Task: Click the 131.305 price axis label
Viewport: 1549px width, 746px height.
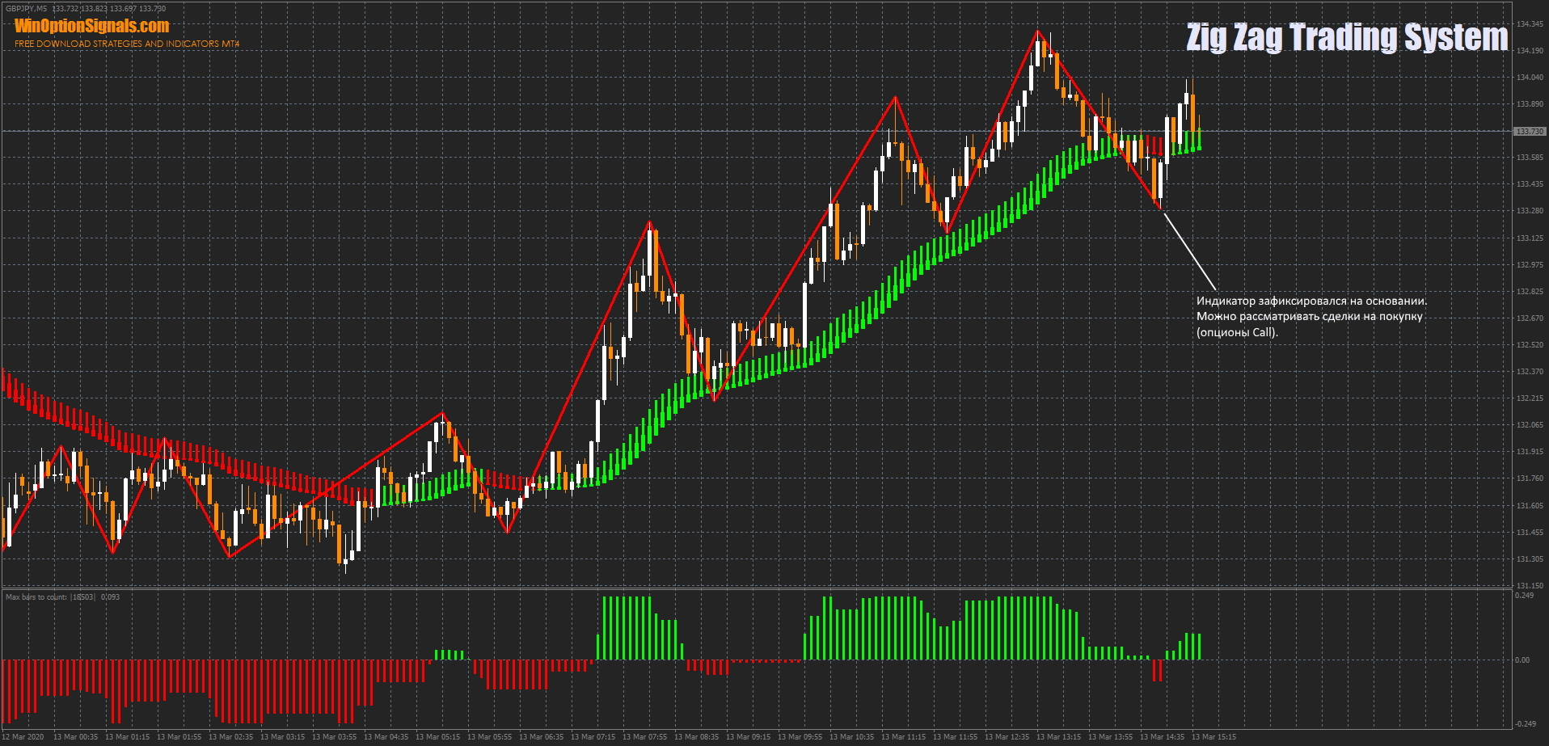Action: [x=1530, y=559]
